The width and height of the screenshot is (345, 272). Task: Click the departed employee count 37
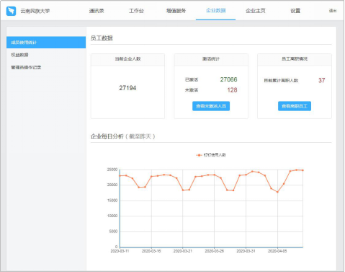(322, 80)
